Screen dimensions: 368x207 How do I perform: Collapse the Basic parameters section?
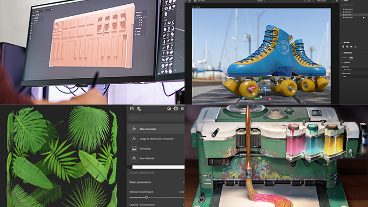183,182
